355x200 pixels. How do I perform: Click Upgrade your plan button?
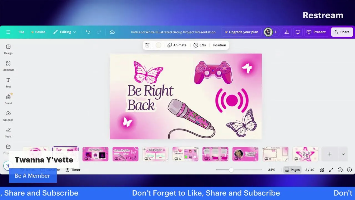pos(241,32)
